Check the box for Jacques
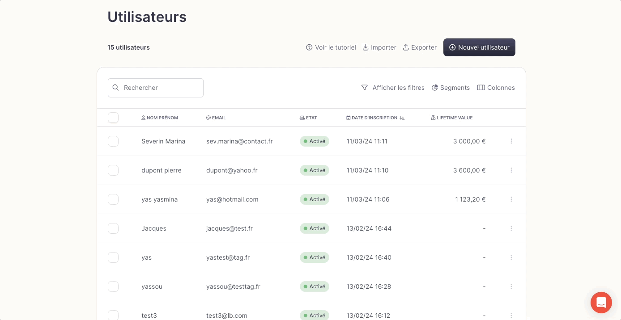 pos(113,228)
